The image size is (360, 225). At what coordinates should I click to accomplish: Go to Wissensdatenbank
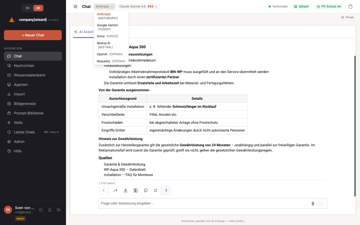pos(33,75)
